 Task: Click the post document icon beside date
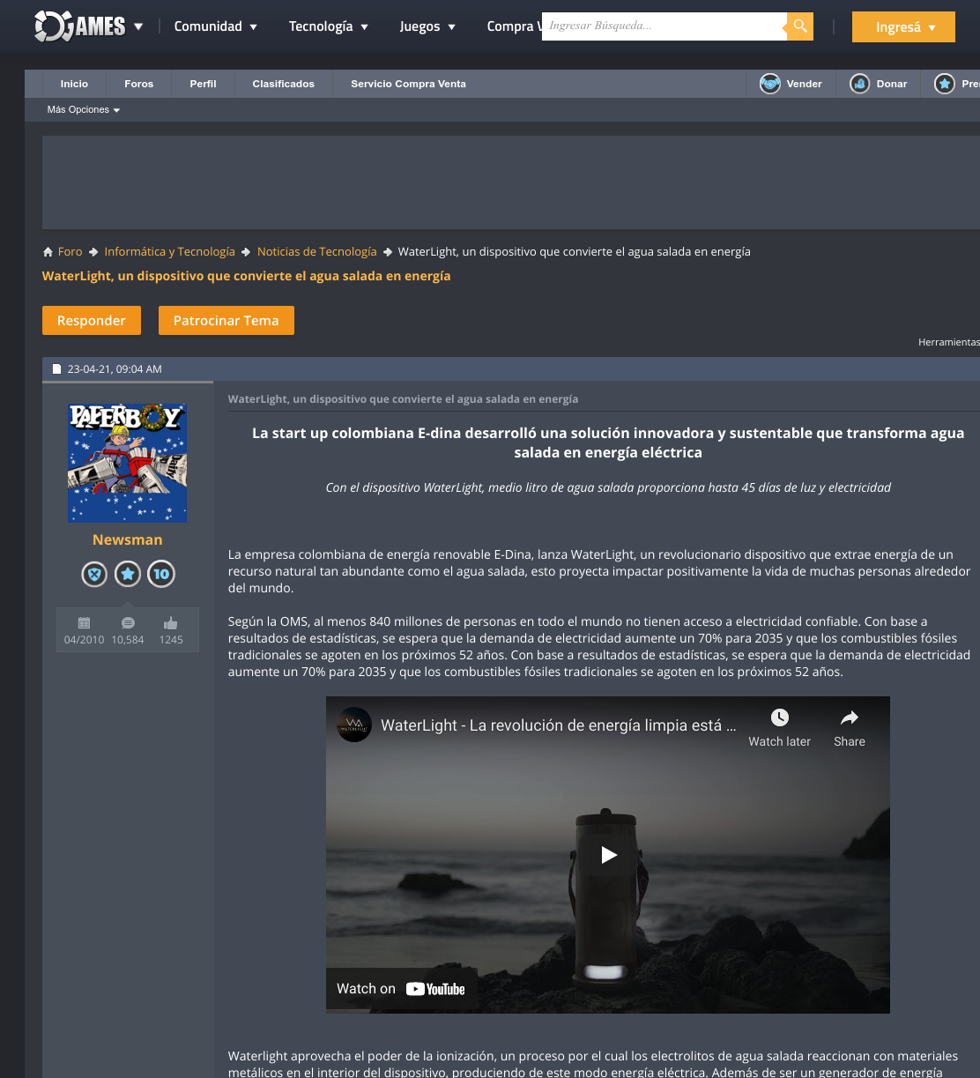pyautogui.click(x=57, y=369)
